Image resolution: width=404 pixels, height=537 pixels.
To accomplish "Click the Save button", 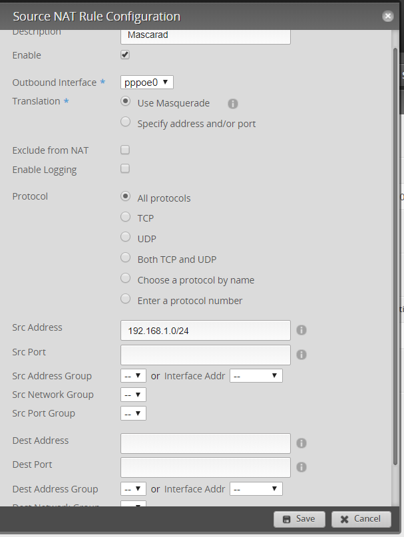I will (x=299, y=519).
